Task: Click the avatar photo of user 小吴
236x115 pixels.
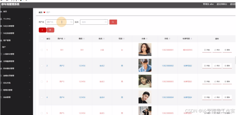Action: (x=145, y=50)
